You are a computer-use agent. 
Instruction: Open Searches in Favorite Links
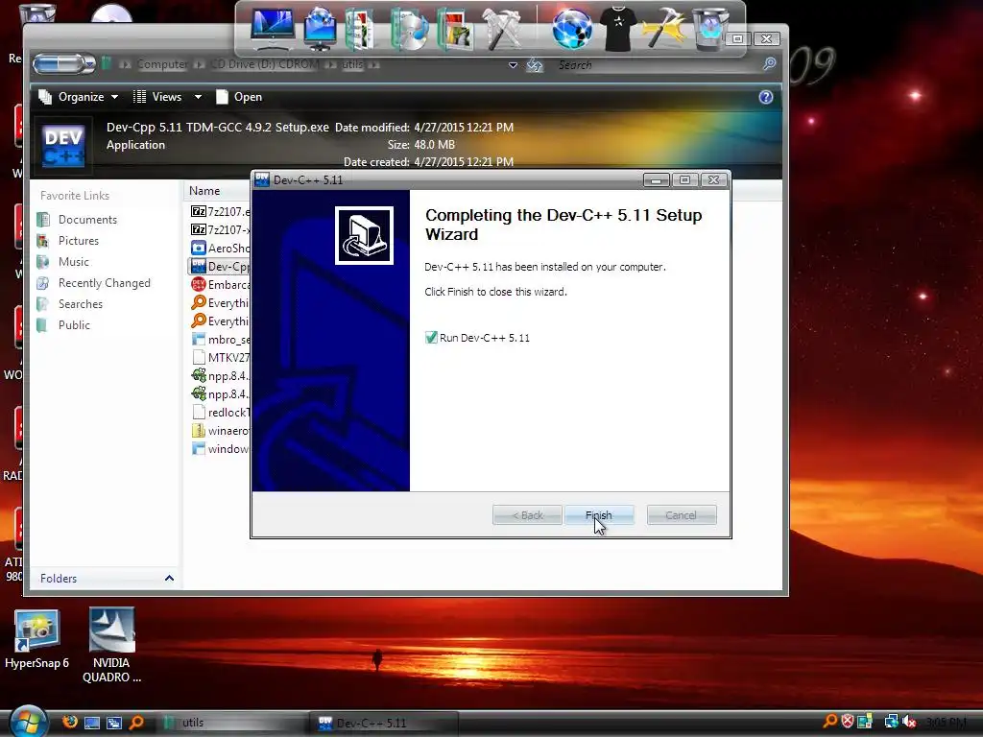tap(81, 304)
